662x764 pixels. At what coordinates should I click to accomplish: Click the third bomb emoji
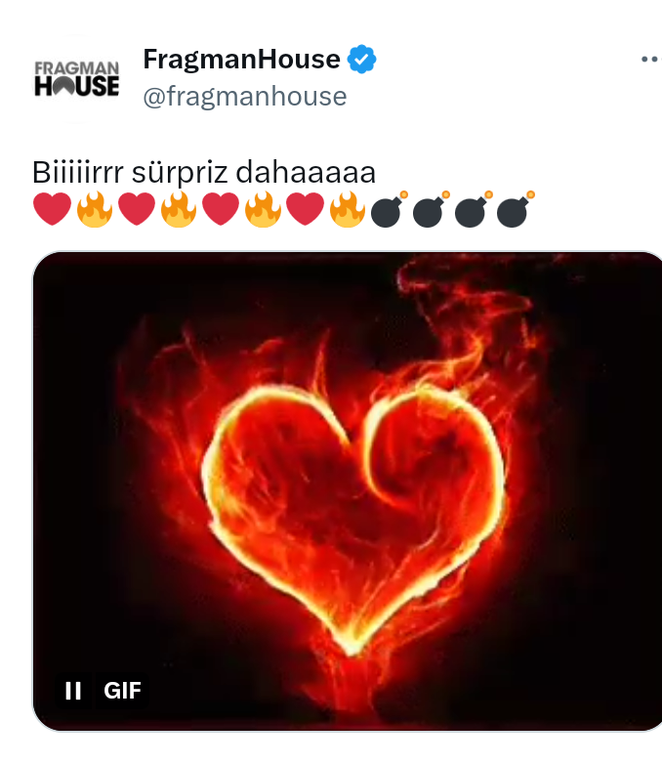pos(474,209)
